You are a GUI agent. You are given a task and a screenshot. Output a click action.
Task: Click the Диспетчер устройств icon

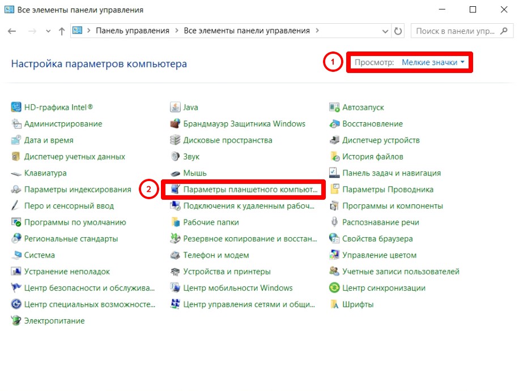click(334, 140)
